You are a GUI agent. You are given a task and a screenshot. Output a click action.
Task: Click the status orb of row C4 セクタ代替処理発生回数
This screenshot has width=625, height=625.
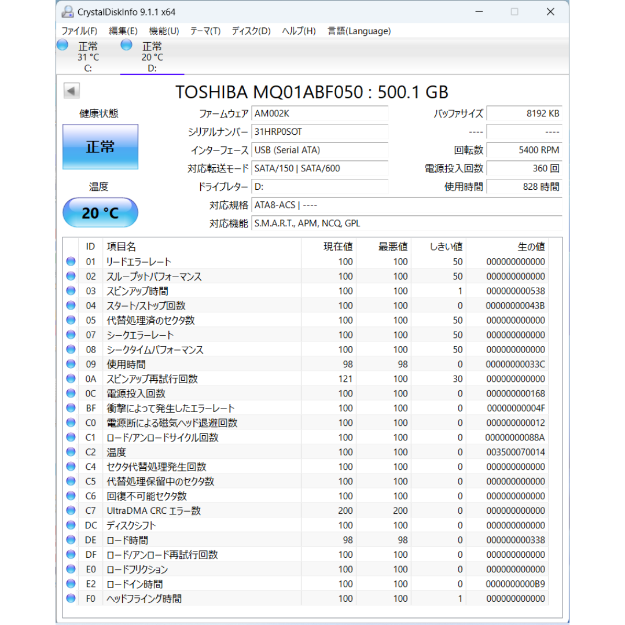click(71, 467)
